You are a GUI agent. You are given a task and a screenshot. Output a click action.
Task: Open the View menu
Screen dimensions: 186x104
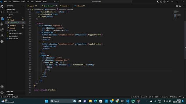click(23, 2)
